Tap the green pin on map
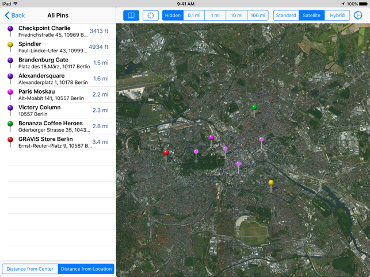The width and height of the screenshot is (370, 277). tap(254, 107)
